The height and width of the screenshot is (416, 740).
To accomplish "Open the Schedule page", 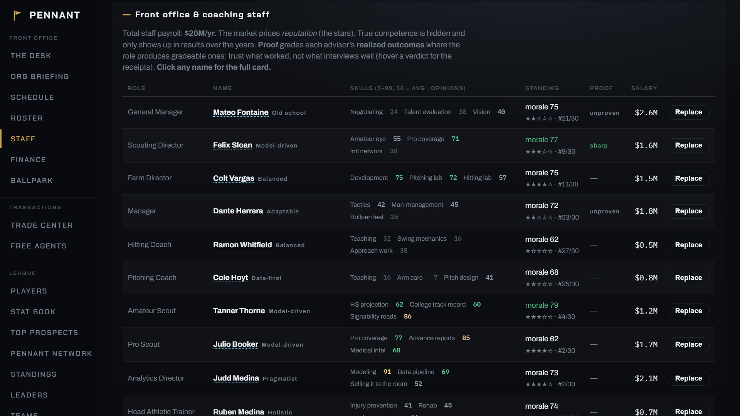I will [32, 97].
